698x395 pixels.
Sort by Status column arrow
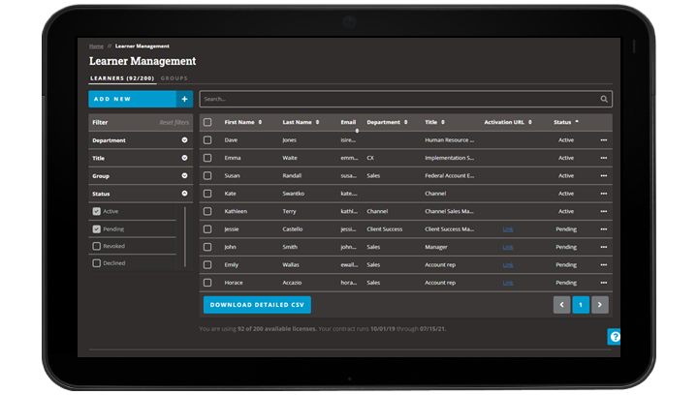[x=577, y=122]
